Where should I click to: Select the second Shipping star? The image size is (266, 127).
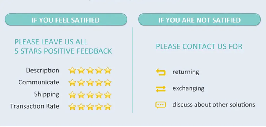(x=81, y=95)
